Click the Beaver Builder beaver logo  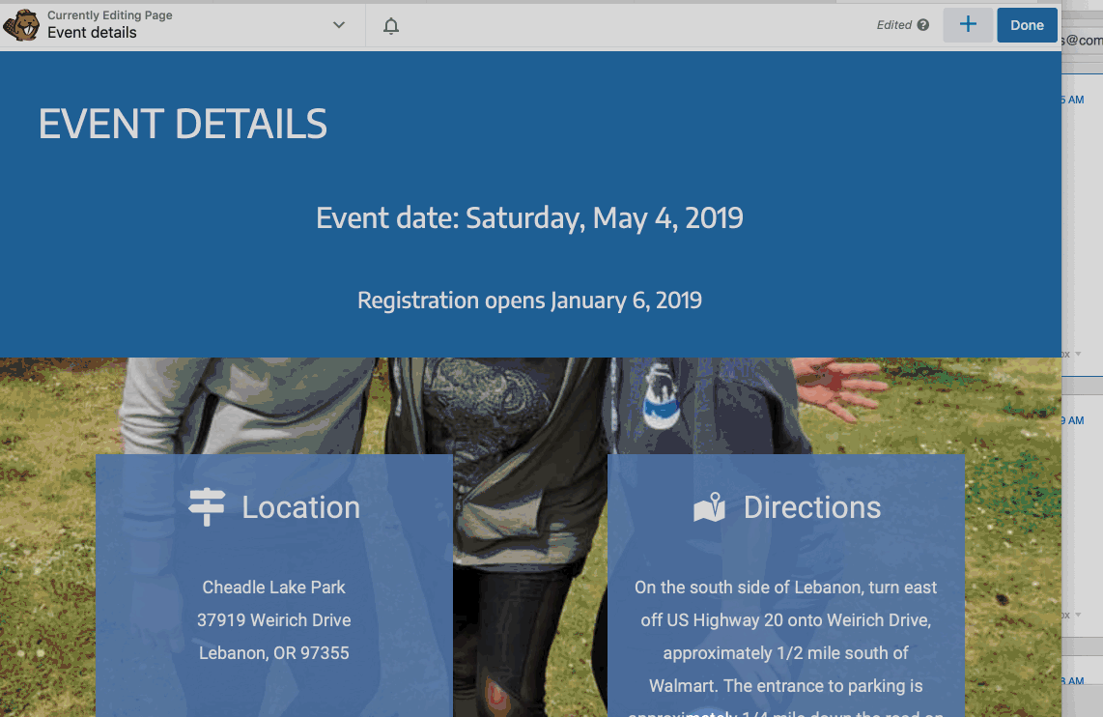point(21,25)
